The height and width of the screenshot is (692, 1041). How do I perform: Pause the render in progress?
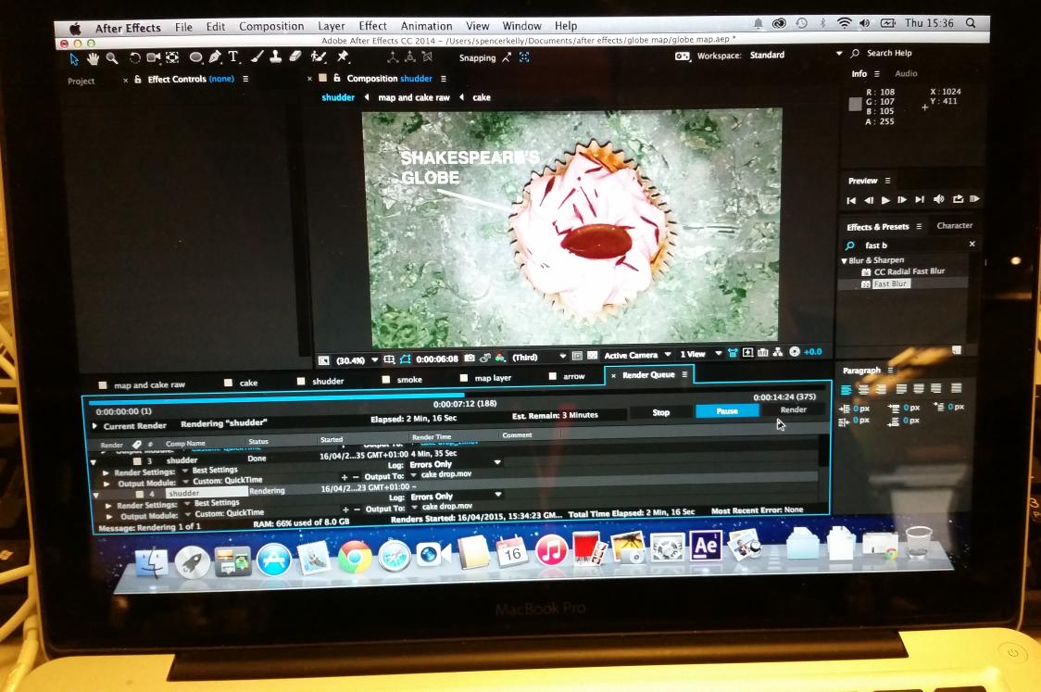tap(727, 411)
